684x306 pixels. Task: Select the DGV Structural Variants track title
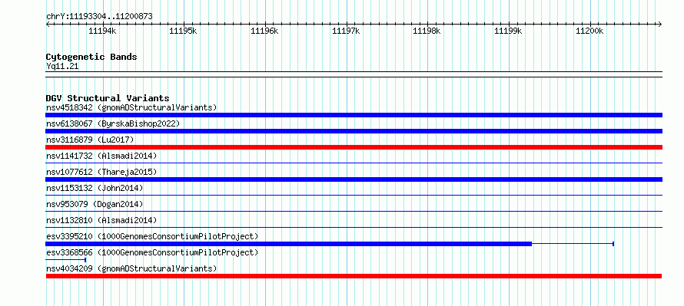pyautogui.click(x=108, y=98)
